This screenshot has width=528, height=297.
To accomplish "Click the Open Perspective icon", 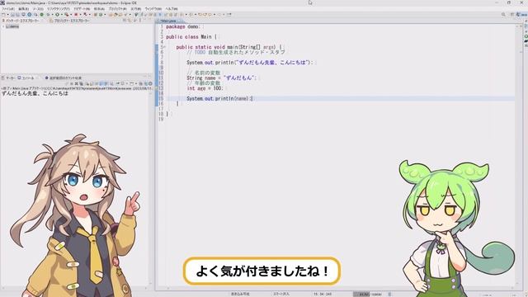I will point(512,15).
